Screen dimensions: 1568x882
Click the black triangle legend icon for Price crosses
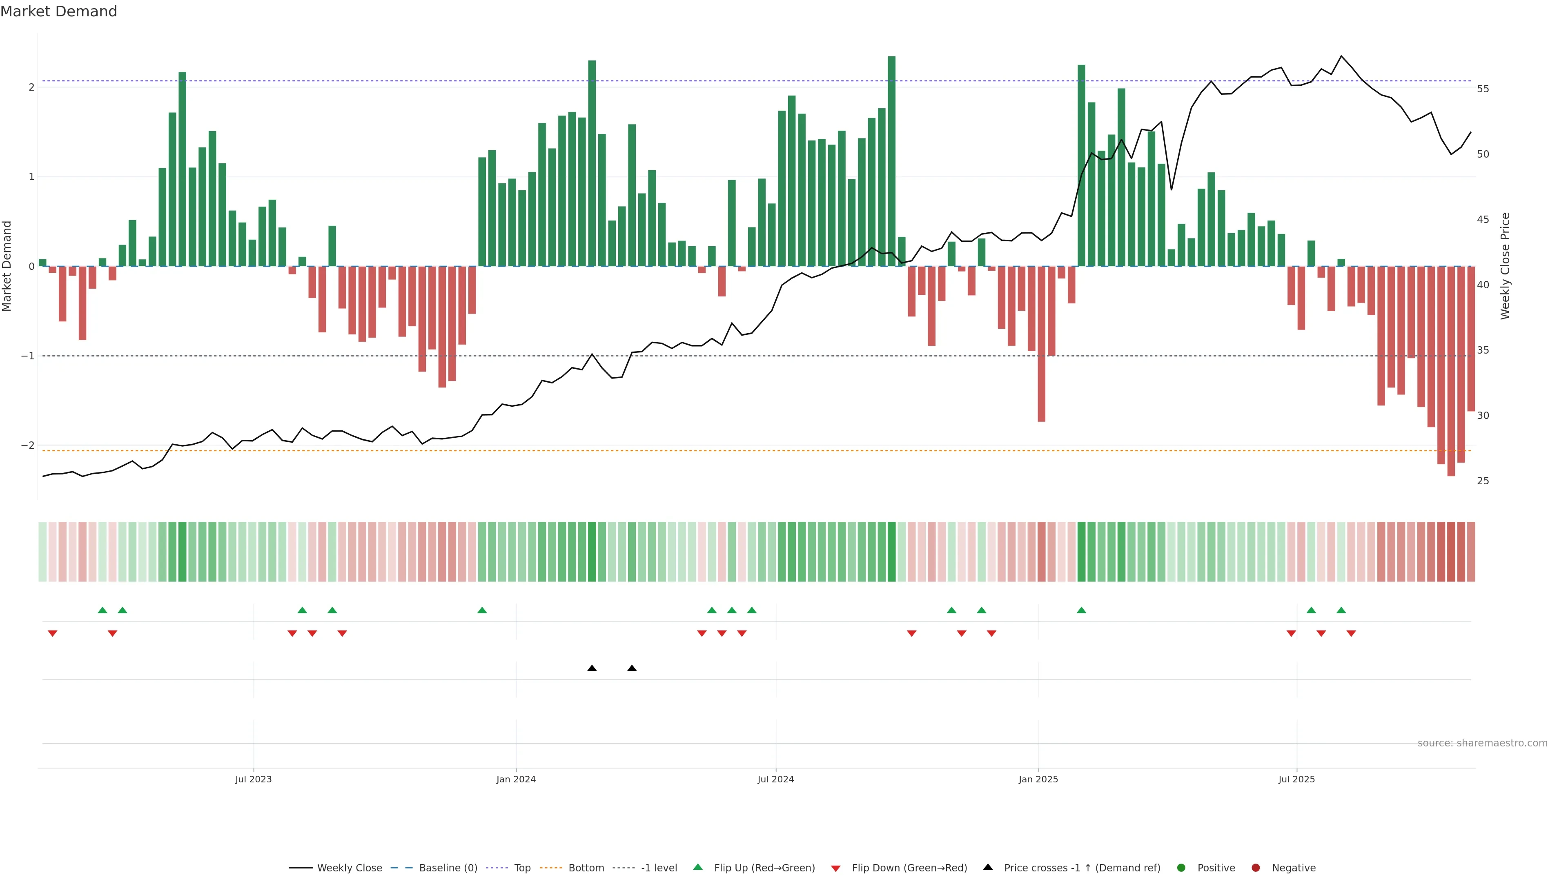tap(988, 867)
